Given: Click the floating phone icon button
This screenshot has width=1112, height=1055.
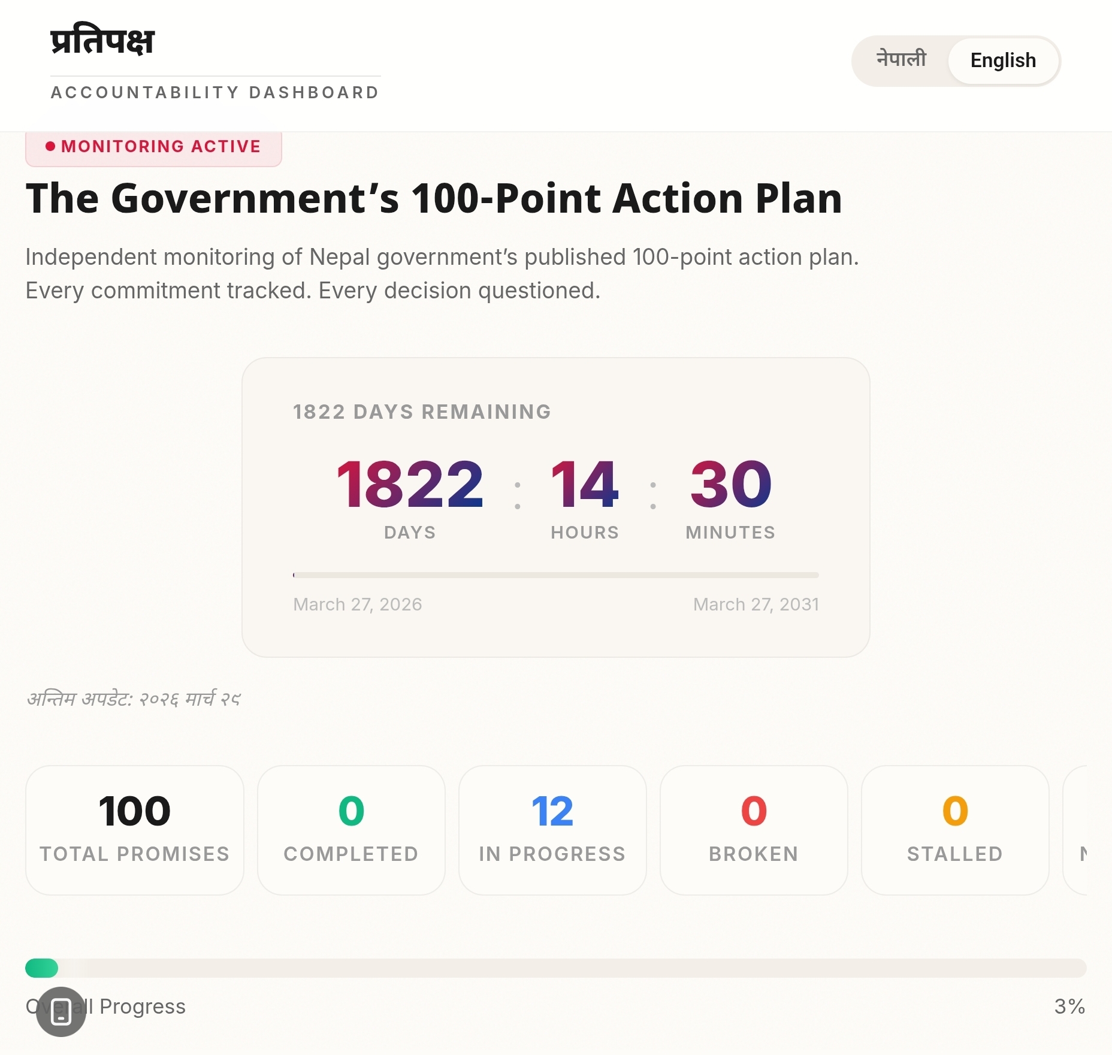Looking at the screenshot, I should tap(61, 1011).
